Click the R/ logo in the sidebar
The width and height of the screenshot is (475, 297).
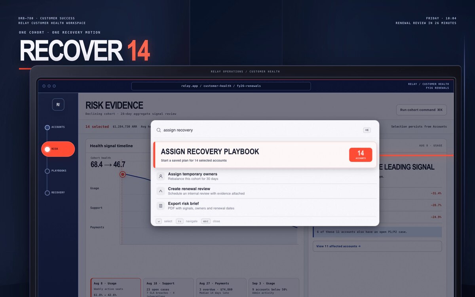tap(58, 105)
